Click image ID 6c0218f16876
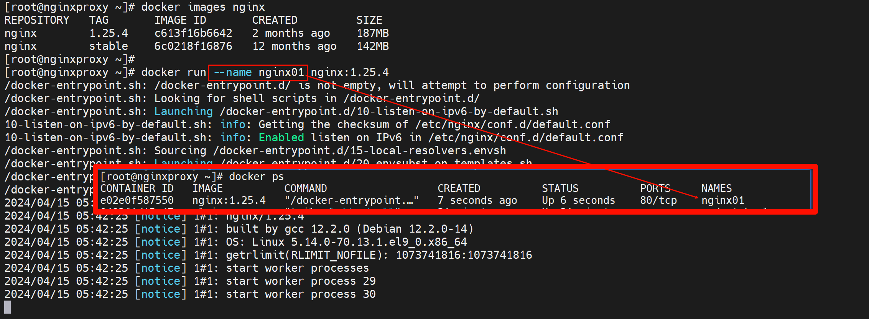Screen dimensions: 869x319 (x=193, y=46)
